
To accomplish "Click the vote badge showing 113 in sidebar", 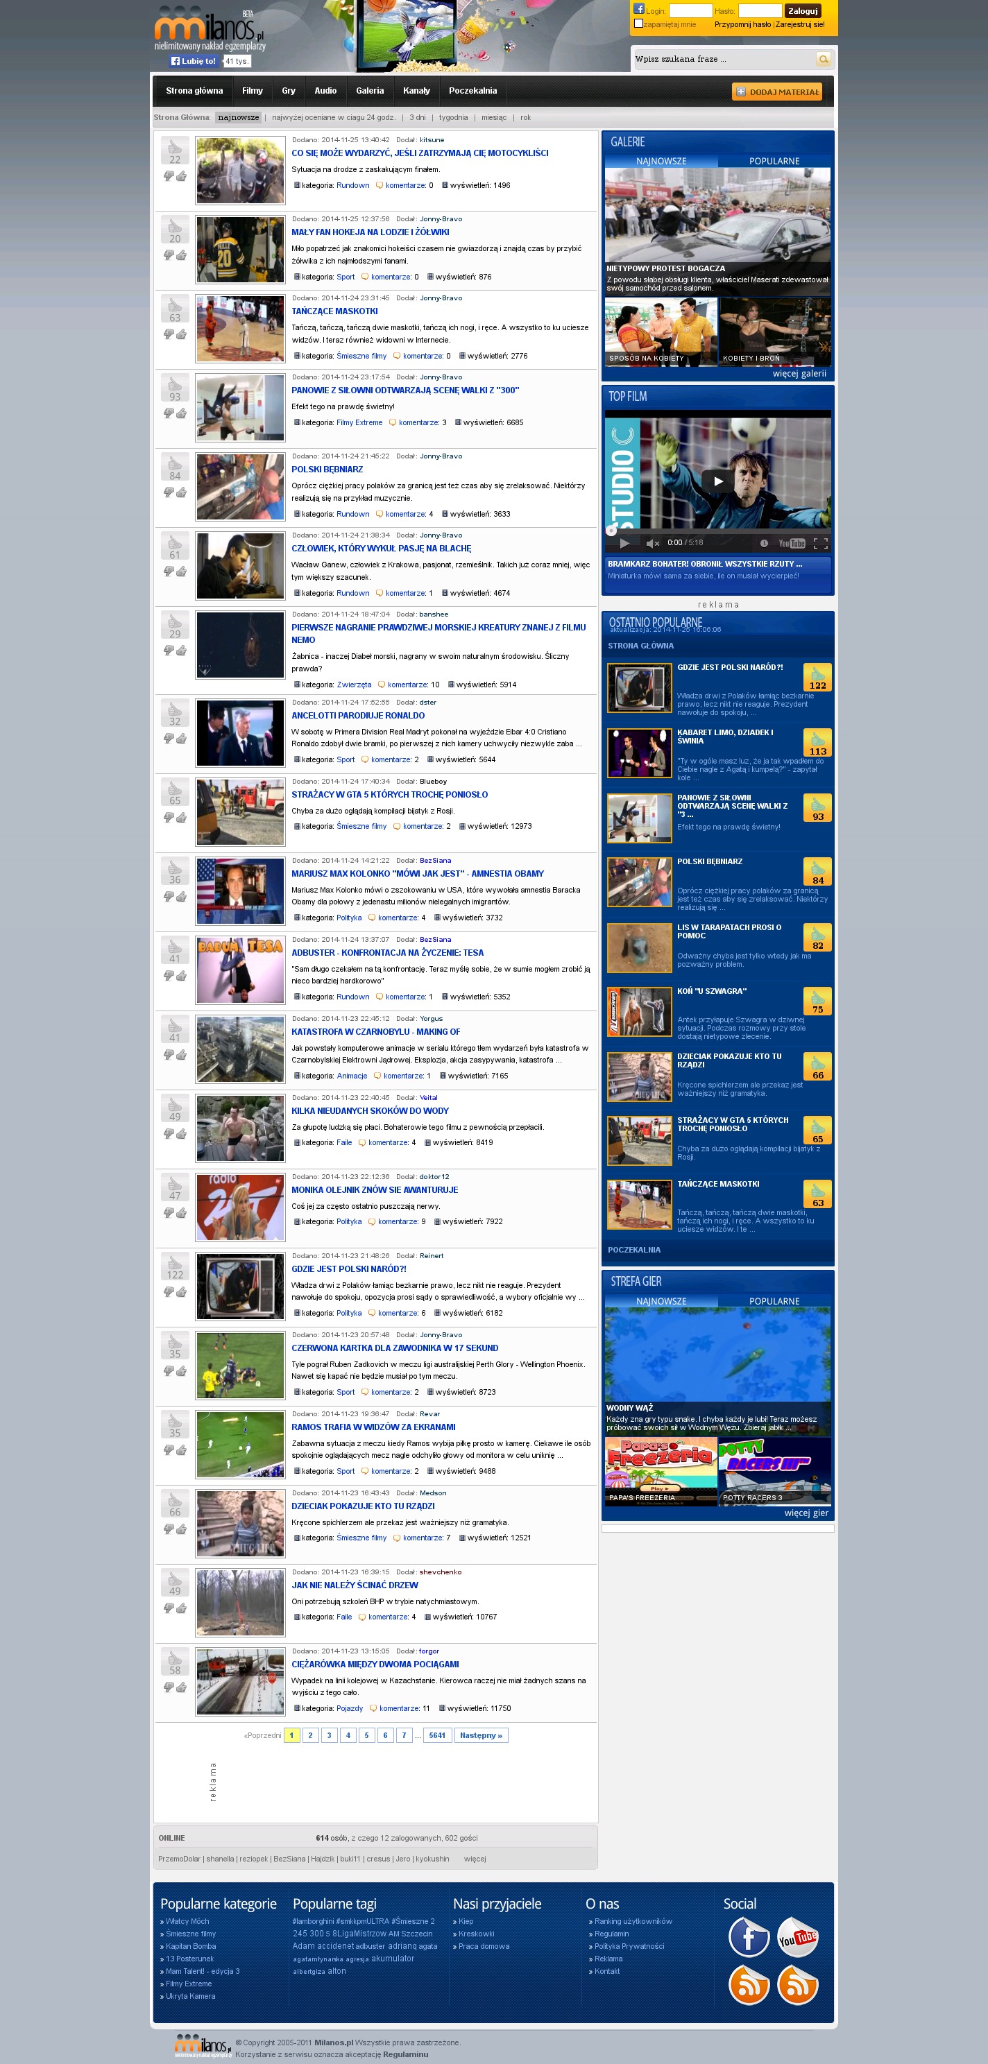I will 817,743.
